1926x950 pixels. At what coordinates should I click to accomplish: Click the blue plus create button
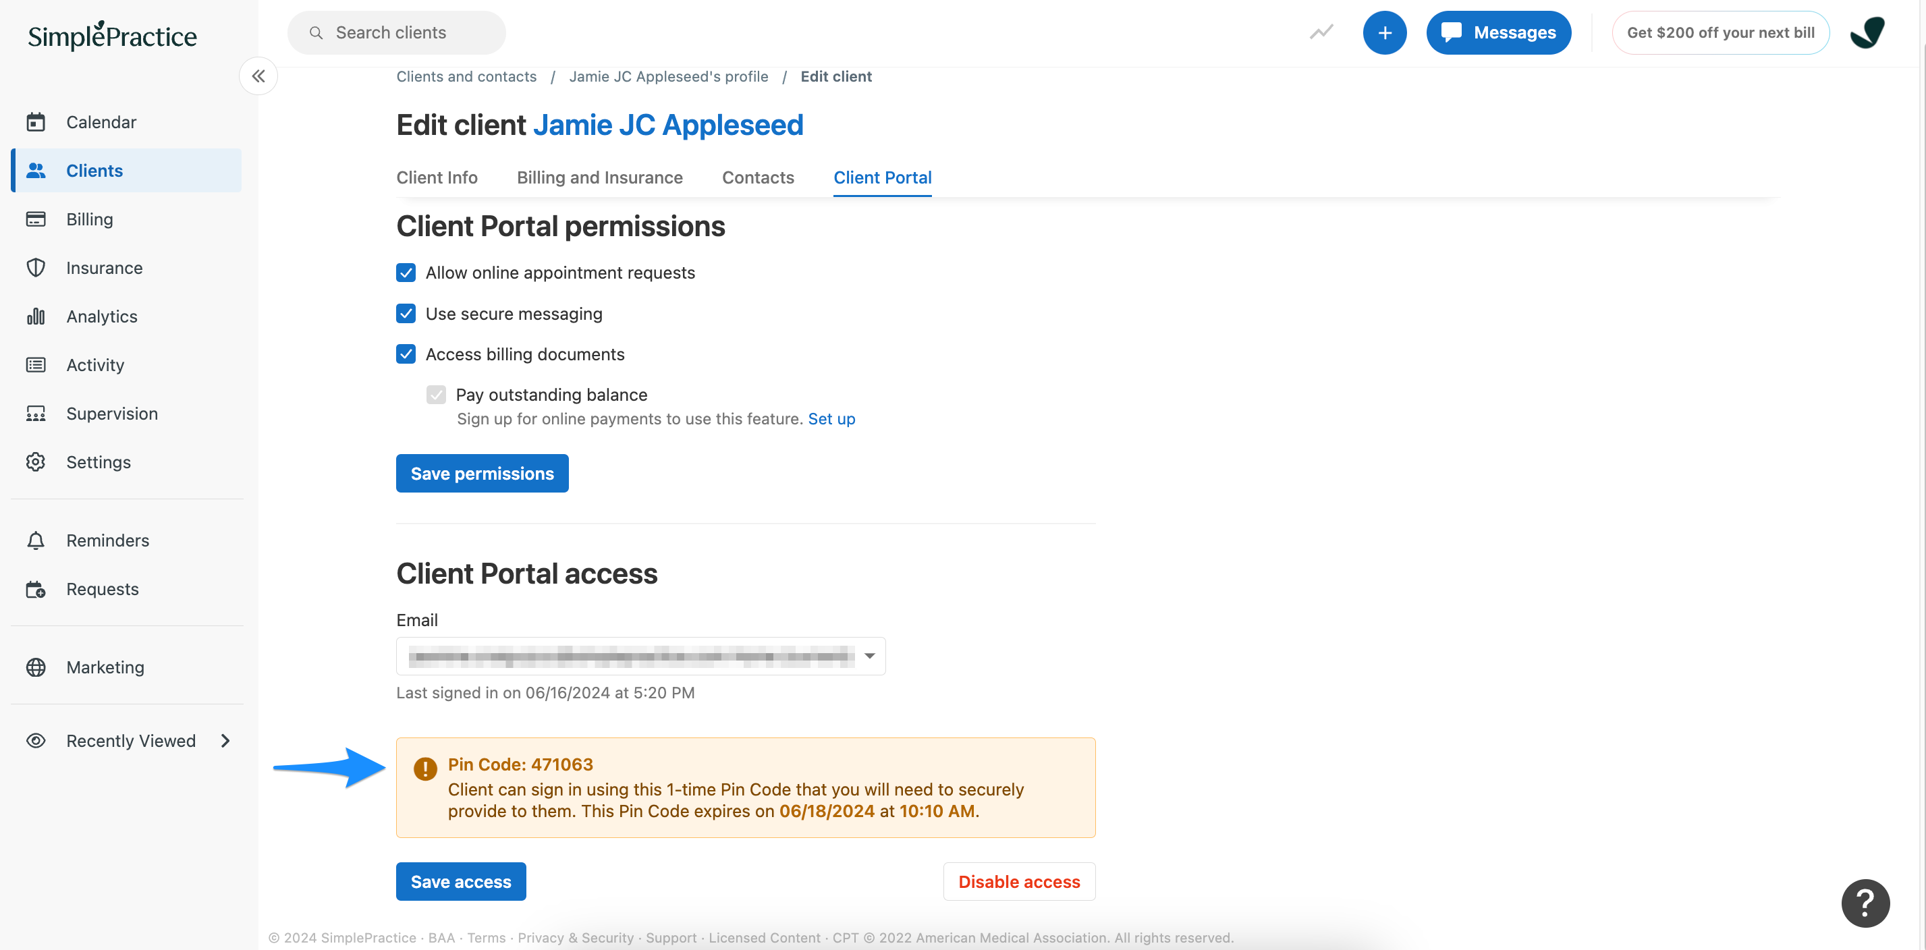[x=1385, y=32]
